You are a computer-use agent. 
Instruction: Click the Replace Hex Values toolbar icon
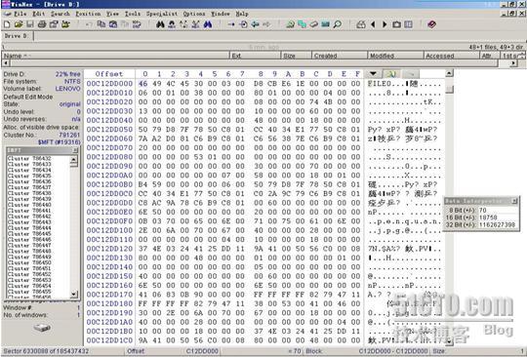tap(195, 24)
